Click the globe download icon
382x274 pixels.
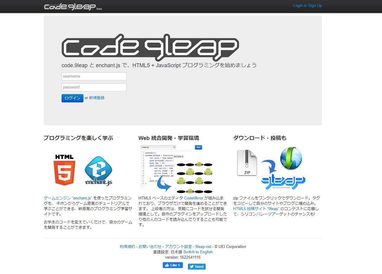point(291,158)
